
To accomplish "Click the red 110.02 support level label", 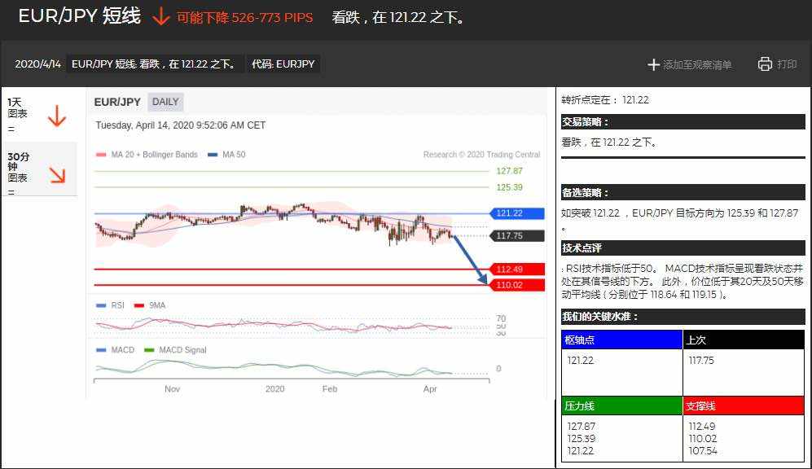I will 517,285.
